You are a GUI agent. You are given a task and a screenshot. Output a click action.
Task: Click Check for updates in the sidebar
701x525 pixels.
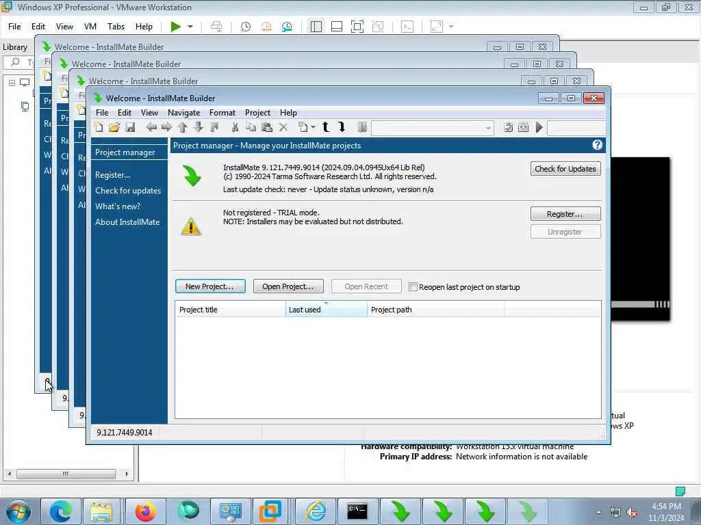coord(128,191)
